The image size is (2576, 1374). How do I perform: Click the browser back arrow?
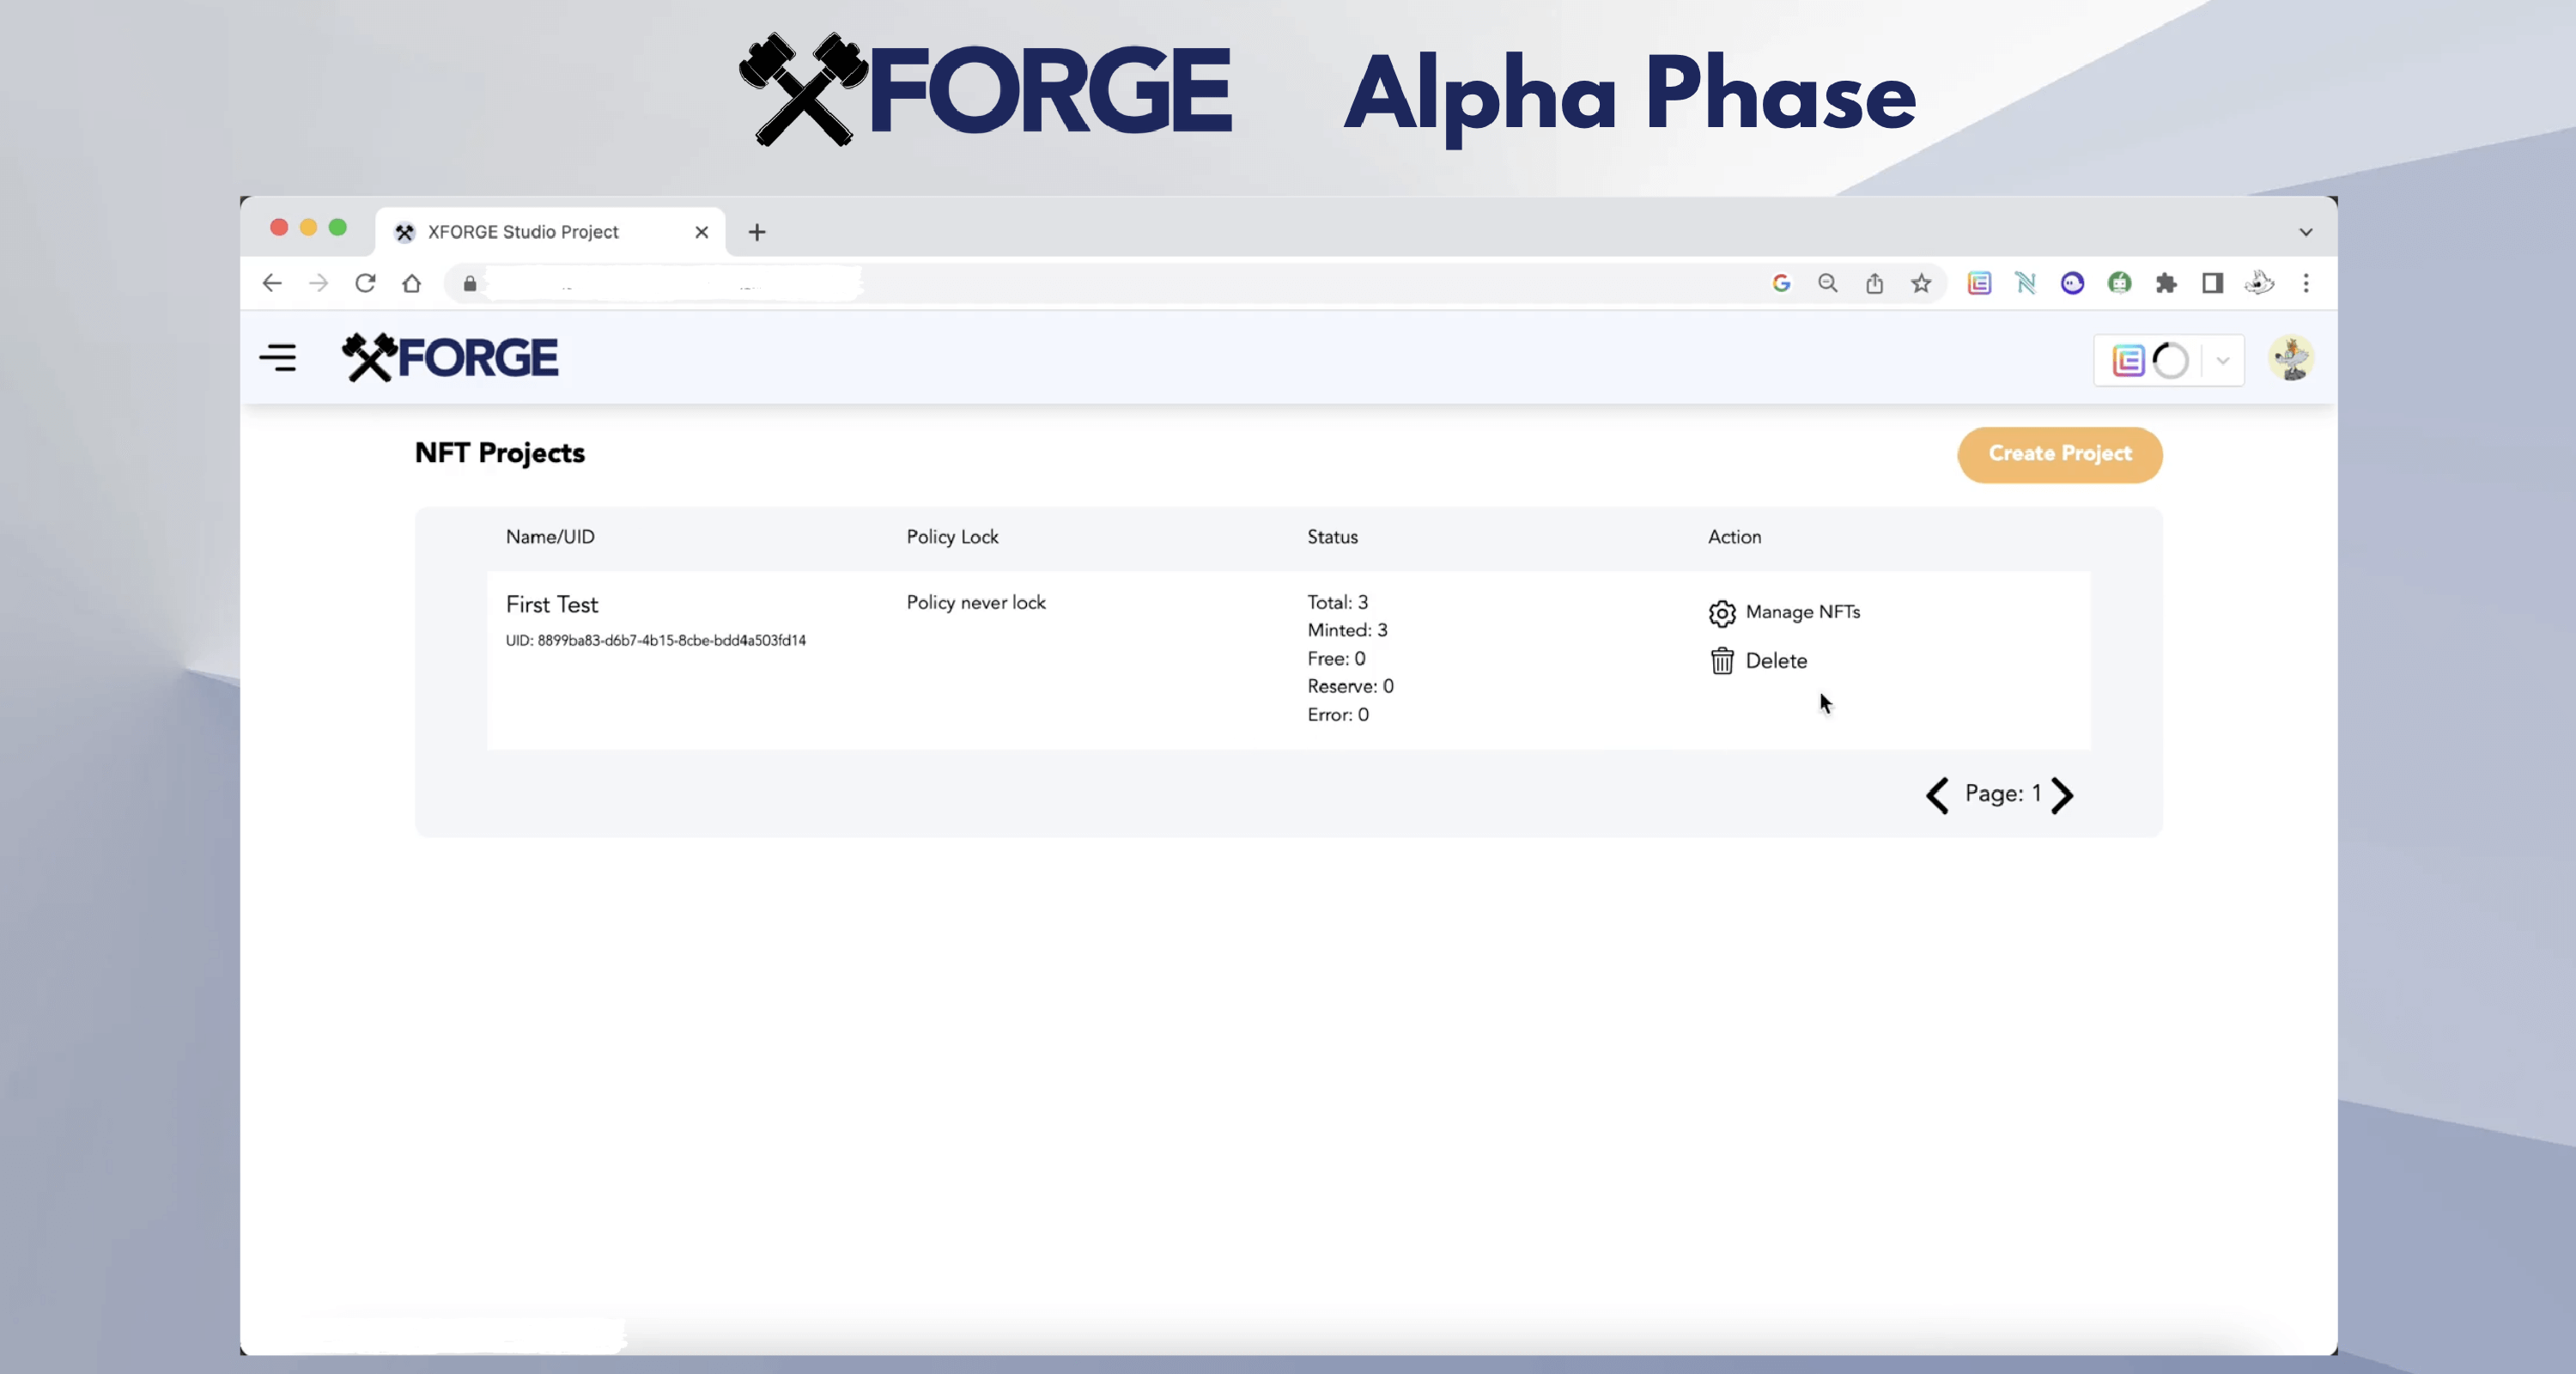coord(272,284)
